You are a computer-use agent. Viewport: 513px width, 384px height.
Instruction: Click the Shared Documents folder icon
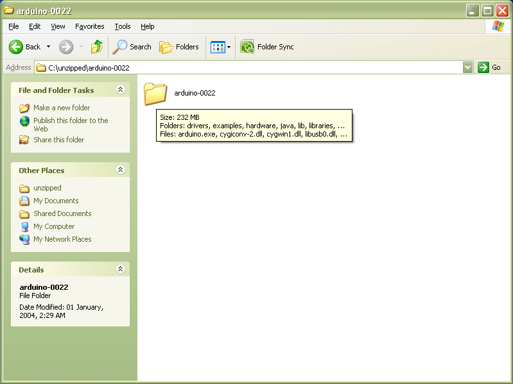pos(24,214)
